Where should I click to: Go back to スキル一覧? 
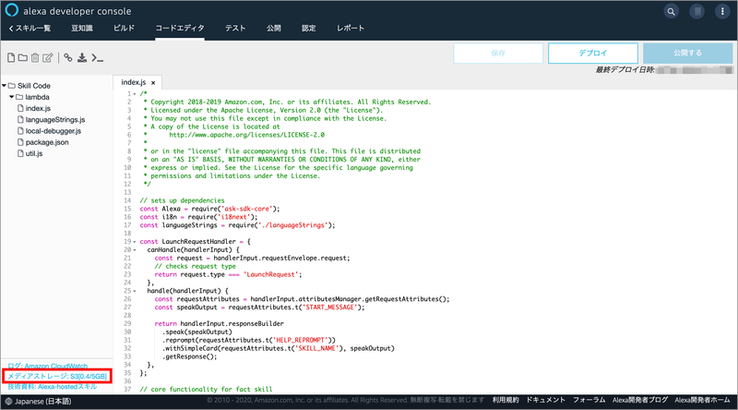tap(30, 29)
